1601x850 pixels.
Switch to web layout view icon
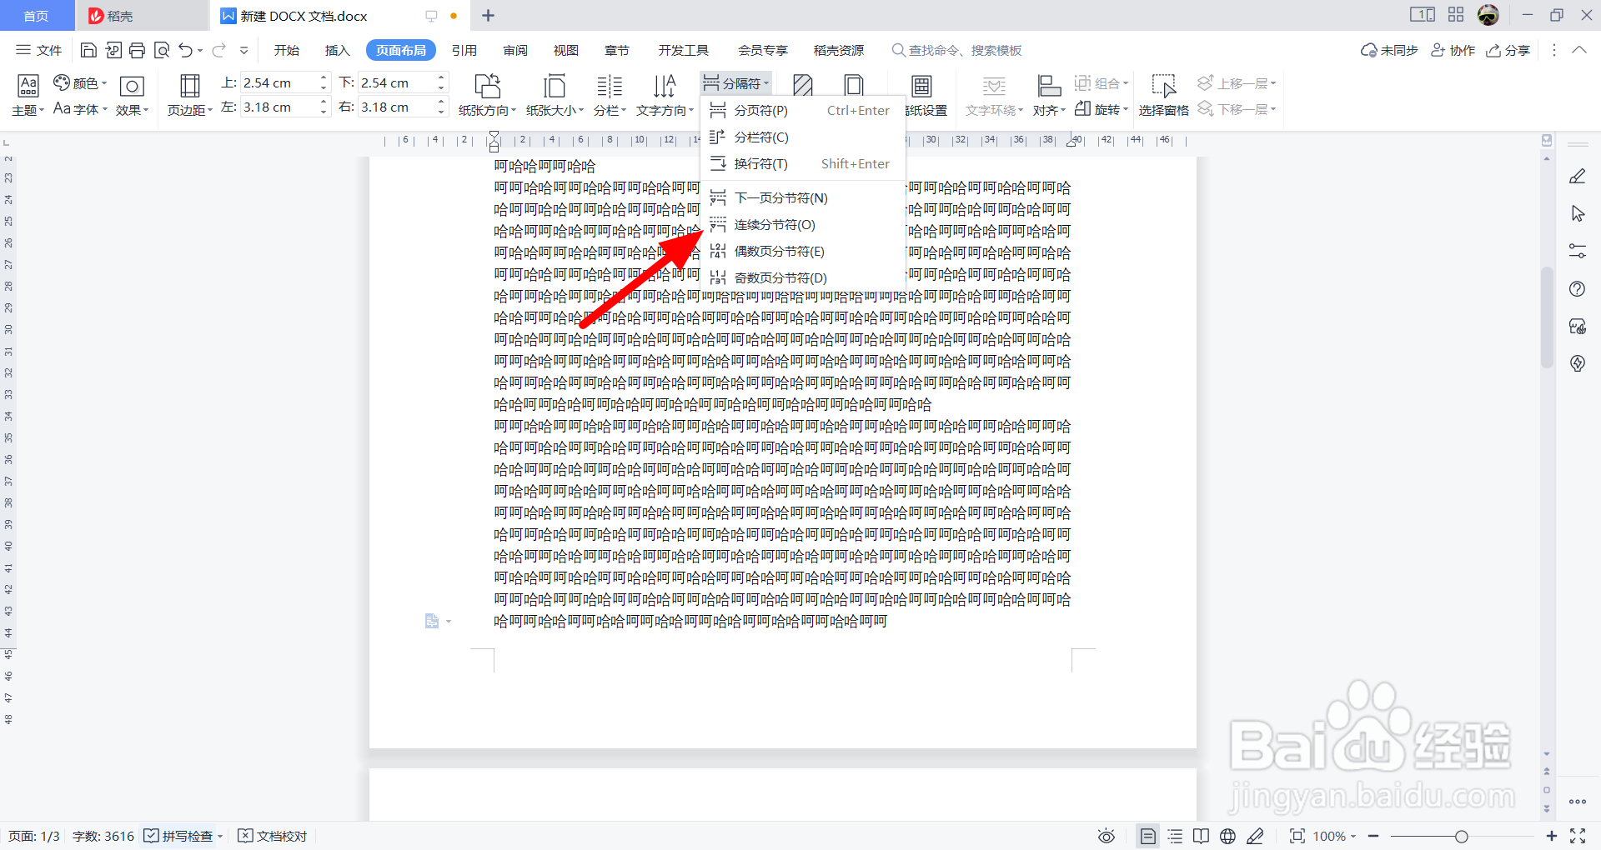coord(1227,836)
